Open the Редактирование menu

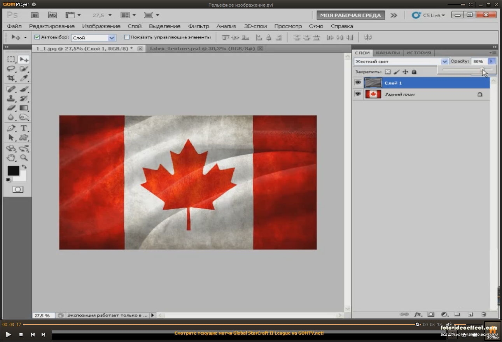52,26
